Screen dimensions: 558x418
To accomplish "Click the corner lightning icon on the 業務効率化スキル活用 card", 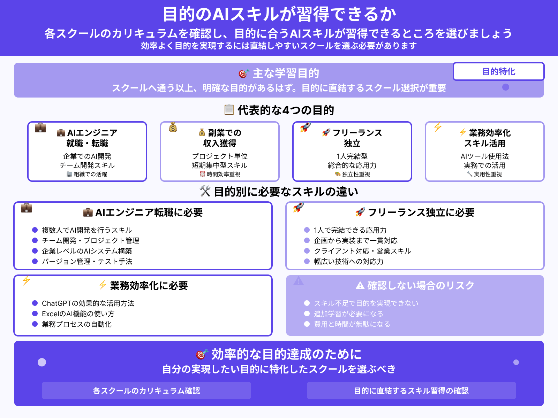I will [438, 127].
